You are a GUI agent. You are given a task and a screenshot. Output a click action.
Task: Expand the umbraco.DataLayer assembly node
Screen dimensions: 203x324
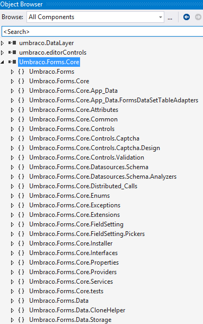(x=3, y=43)
